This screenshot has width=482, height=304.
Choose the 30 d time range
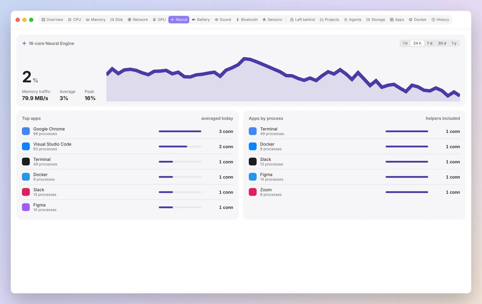(442, 43)
